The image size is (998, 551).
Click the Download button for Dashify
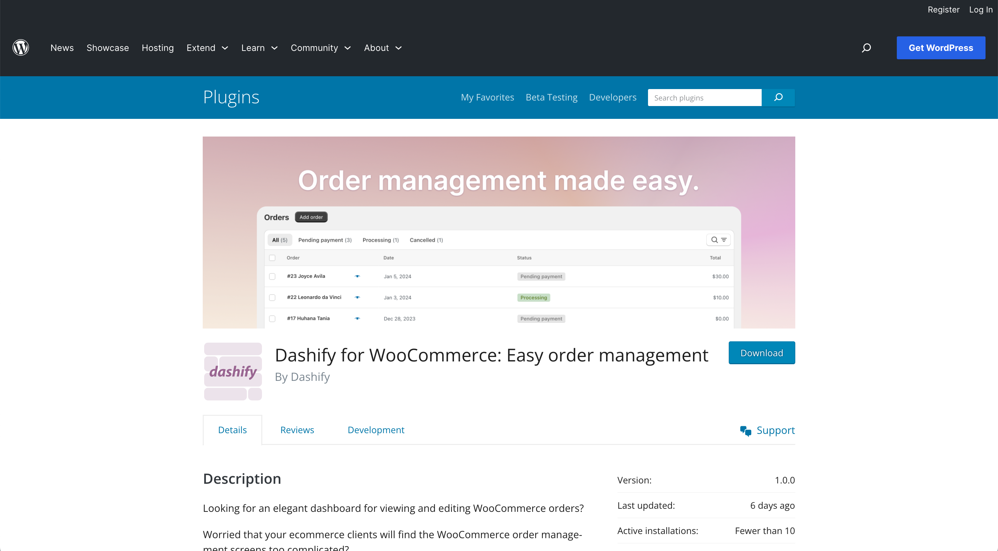(762, 353)
